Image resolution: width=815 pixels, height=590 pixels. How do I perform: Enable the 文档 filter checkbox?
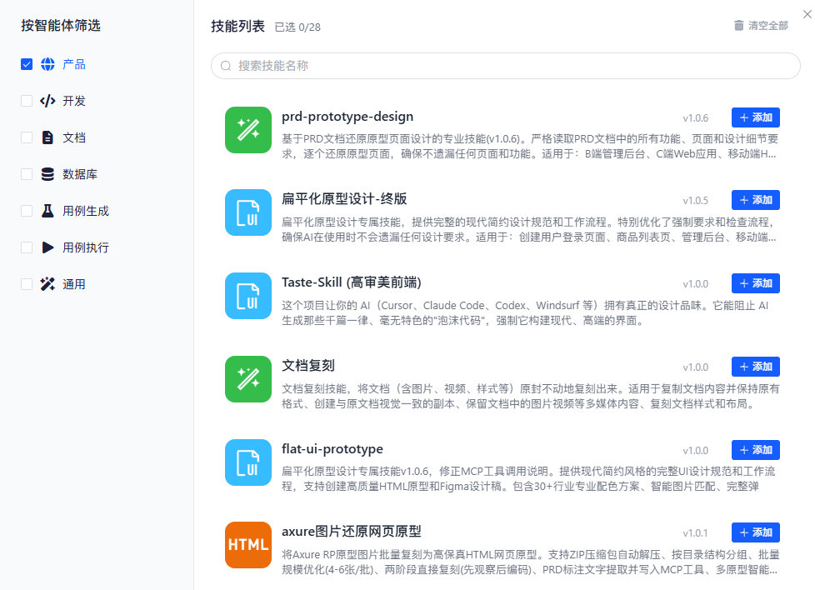pos(27,137)
